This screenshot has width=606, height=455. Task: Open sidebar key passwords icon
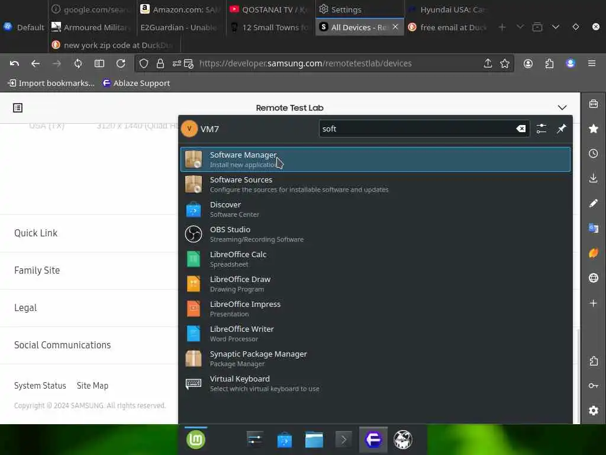594,385
